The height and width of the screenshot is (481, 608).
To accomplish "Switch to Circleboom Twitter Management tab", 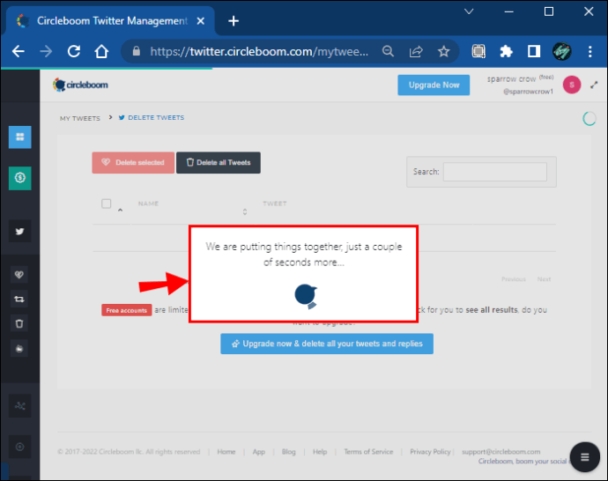I will 110,21.
